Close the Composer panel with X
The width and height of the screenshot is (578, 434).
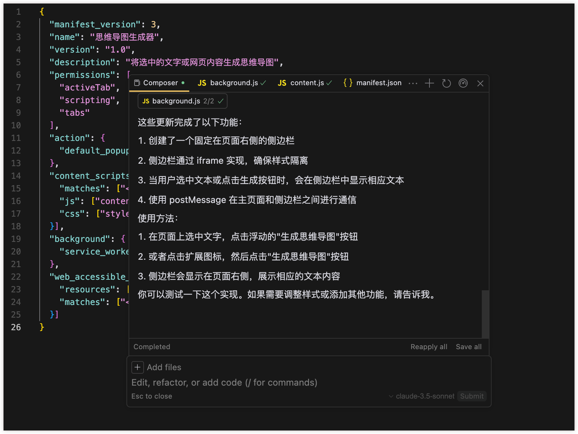pos(480,83)
